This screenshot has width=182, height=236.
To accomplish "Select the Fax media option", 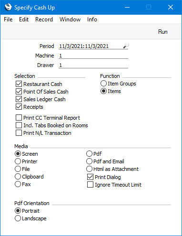I will coord(18,184).
